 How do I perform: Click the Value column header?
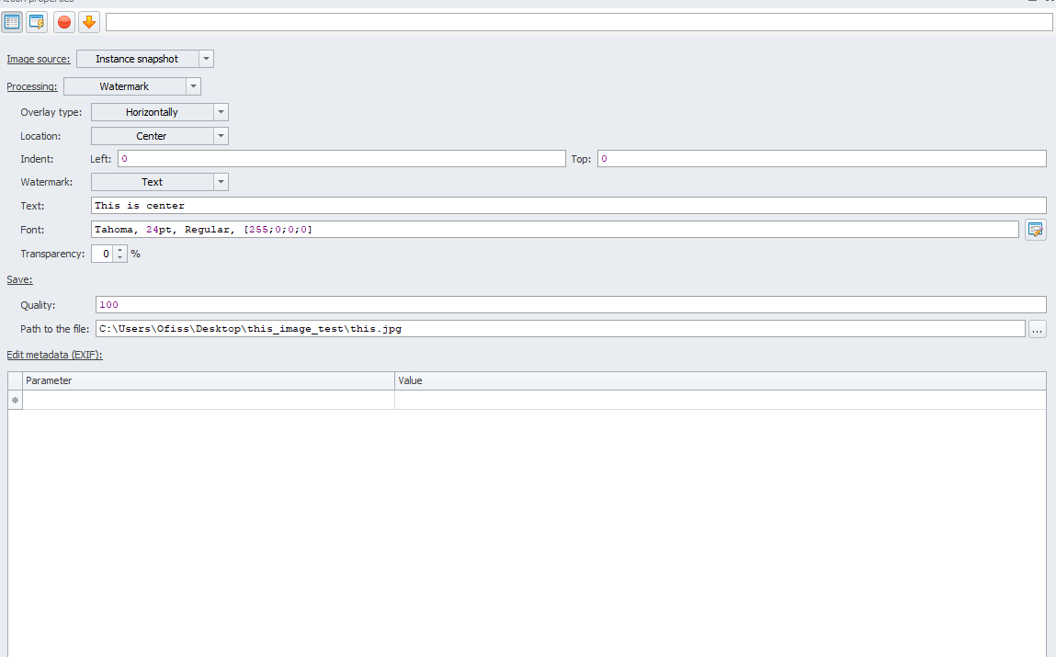tap(721, 381)
